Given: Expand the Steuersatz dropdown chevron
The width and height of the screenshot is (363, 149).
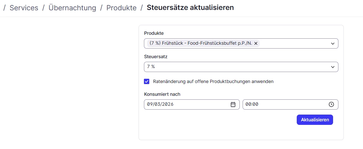Looking at the screenshot, I should coord(333,67).
